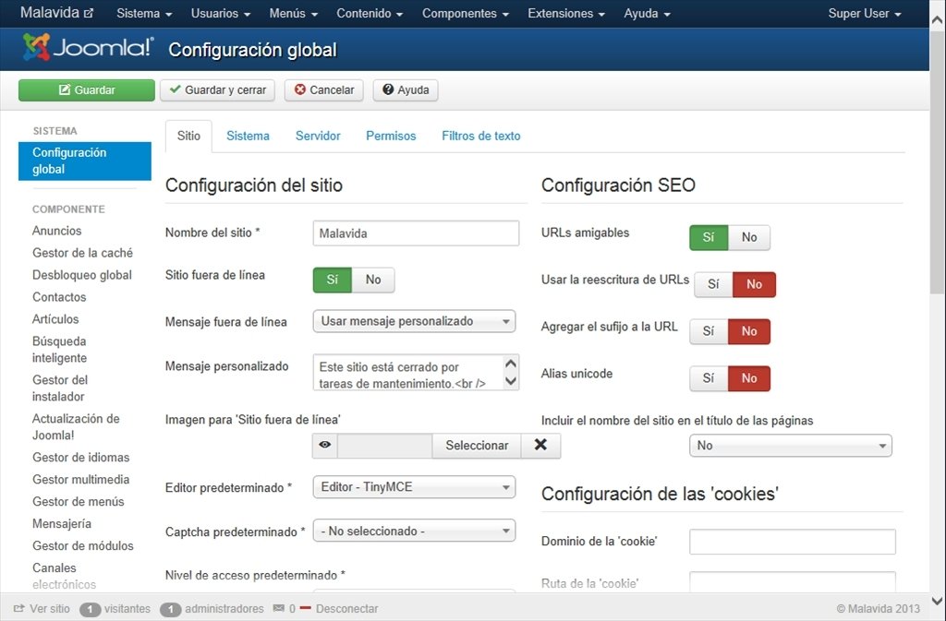Image resolution: width=946 pixels, height=621 pixels.
Task: Enable Agregar el sufijo a la URL Sí
Action: (709, 331)
